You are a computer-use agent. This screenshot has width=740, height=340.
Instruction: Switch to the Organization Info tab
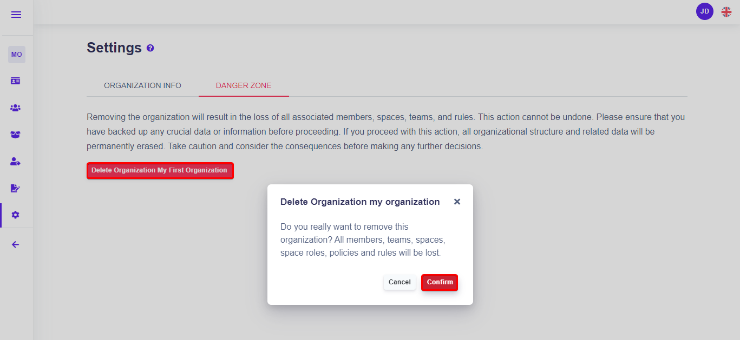pyautogui.click(x=142, y=85)
